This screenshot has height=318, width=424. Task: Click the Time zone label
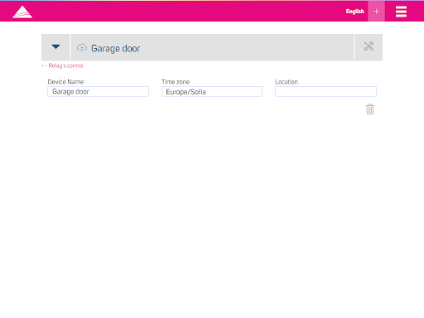(176, 82)
